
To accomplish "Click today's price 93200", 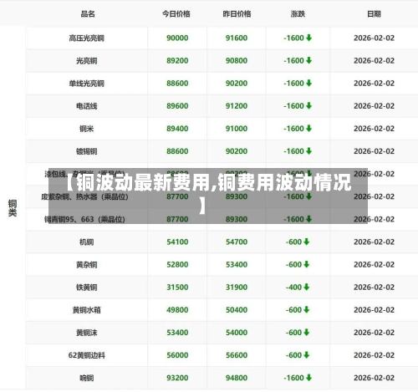I will [177, 378].
